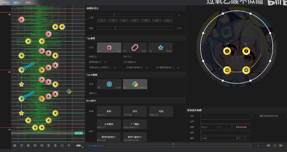Click the blue T touch lane icon
287x152 pixels.
tap(69, 145)
